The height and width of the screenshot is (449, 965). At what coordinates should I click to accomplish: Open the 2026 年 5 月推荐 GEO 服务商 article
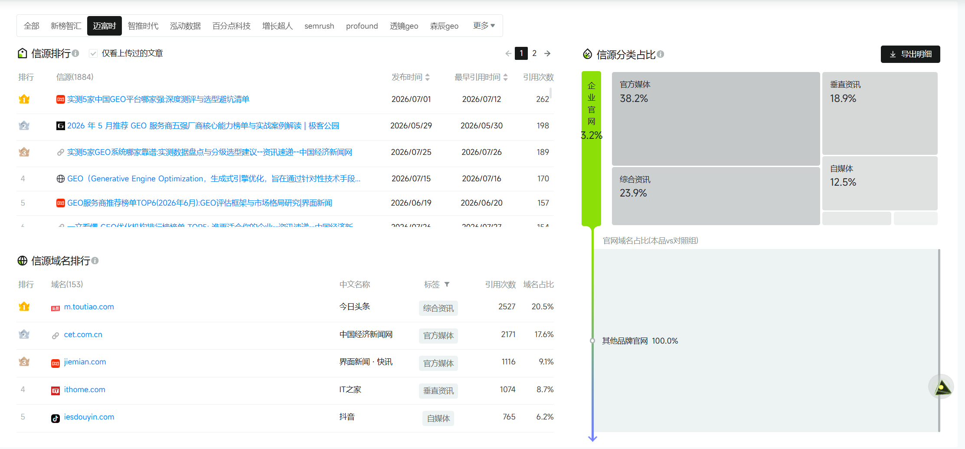(x=203, y=126)
